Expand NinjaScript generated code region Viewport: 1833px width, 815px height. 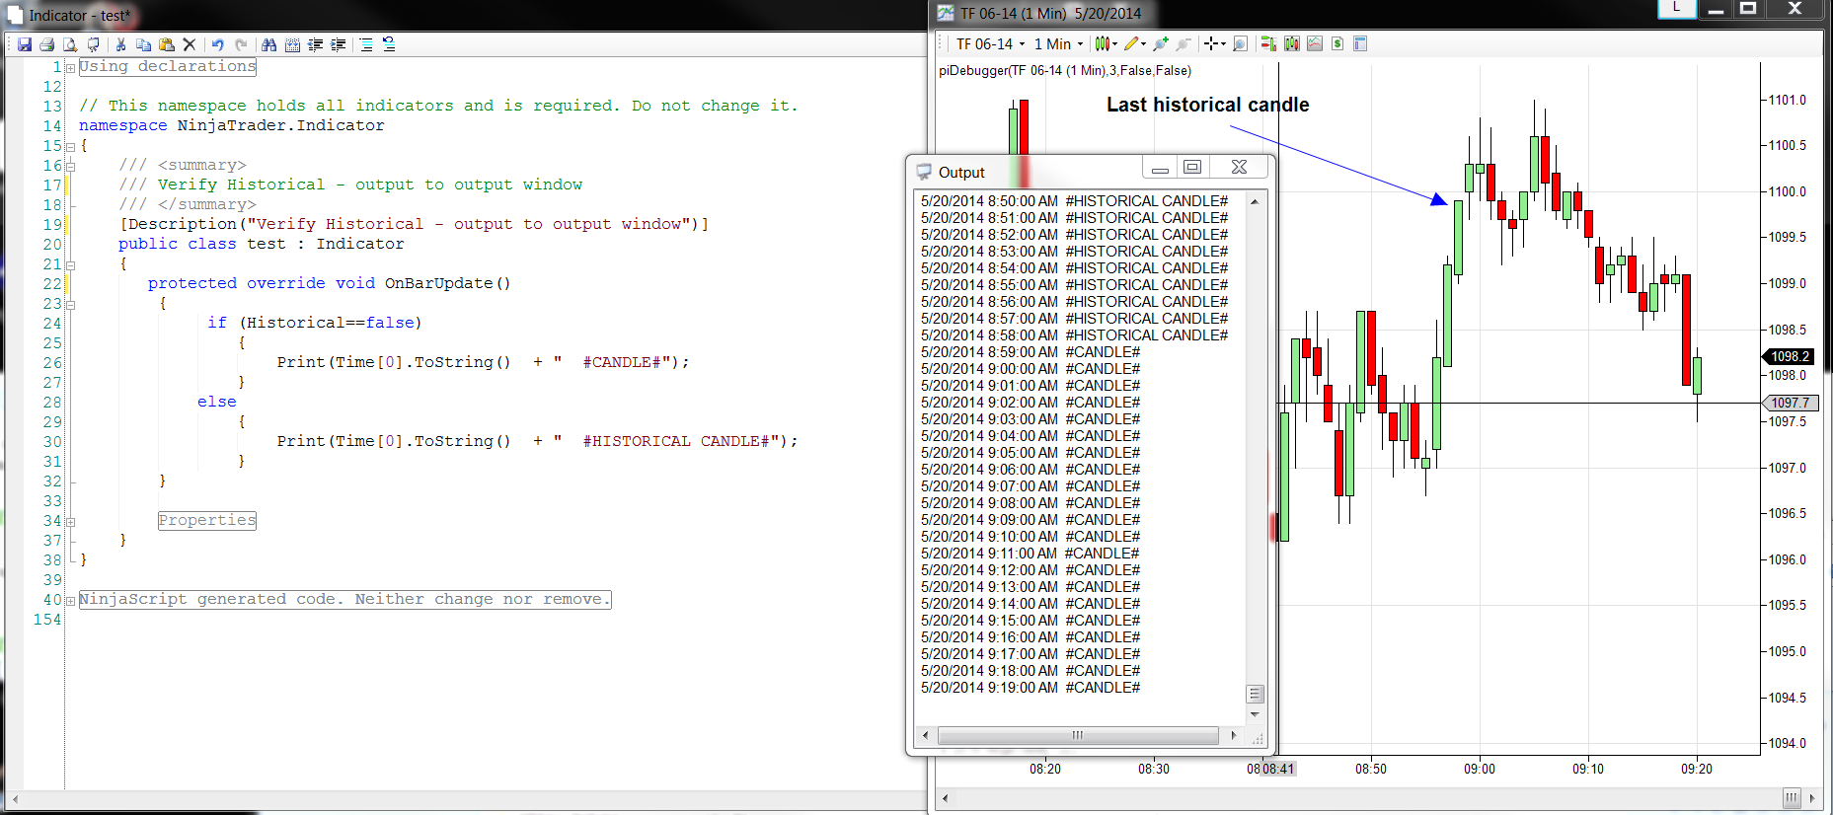click(70, 600)
